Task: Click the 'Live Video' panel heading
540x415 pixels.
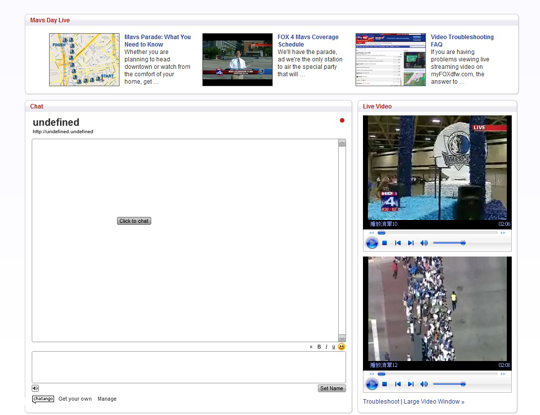Action: coord(377,106)
